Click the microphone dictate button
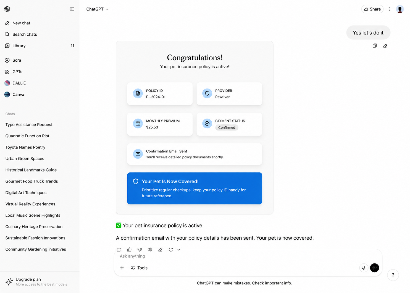The image size is (410, 293). coord(364,268)
